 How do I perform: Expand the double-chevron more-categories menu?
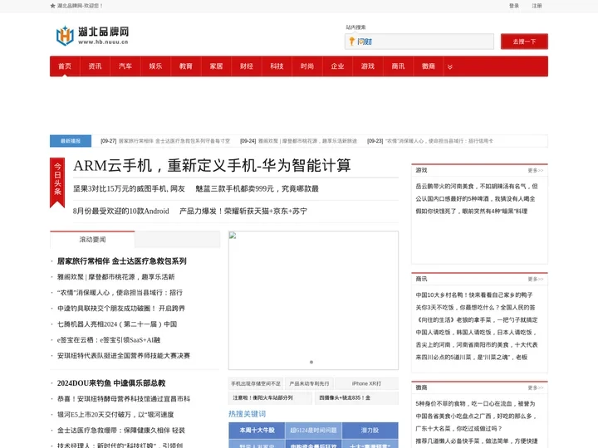coord(450,66)
